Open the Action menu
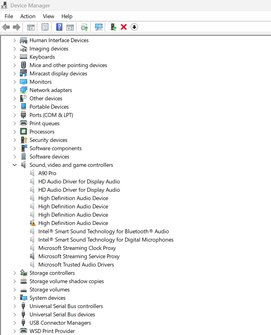This screenshot has width=271, height=335. pos(28,16)
